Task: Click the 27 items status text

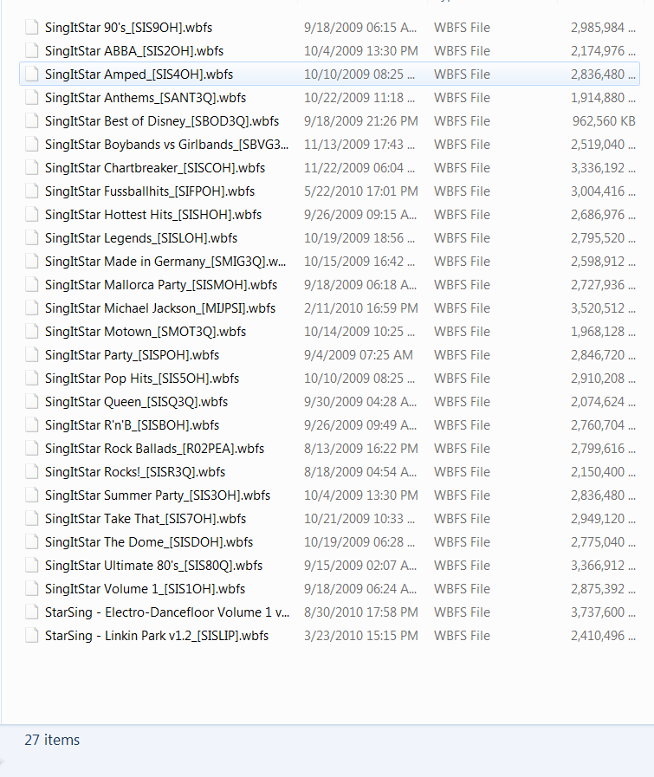Action: [52, 740]
